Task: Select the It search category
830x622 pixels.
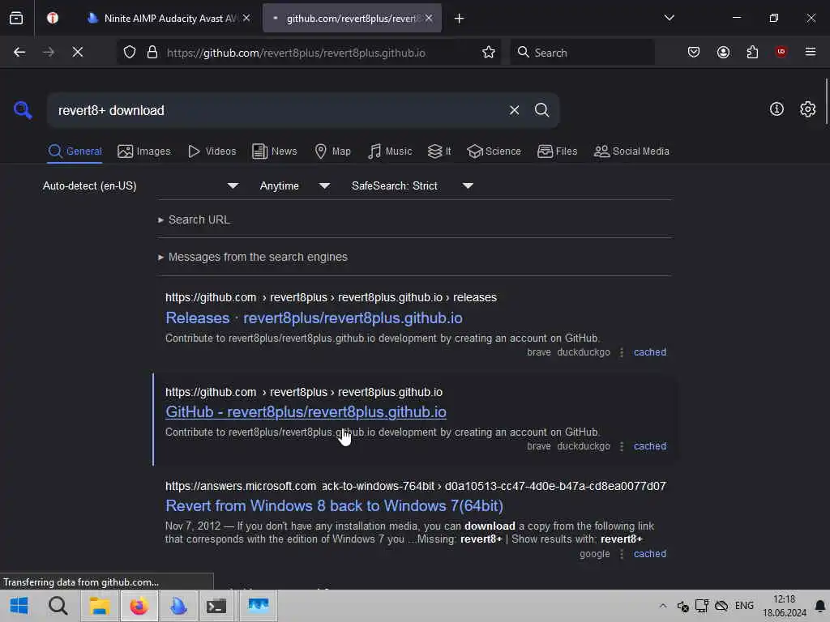Action: click(x=439, y=151)
